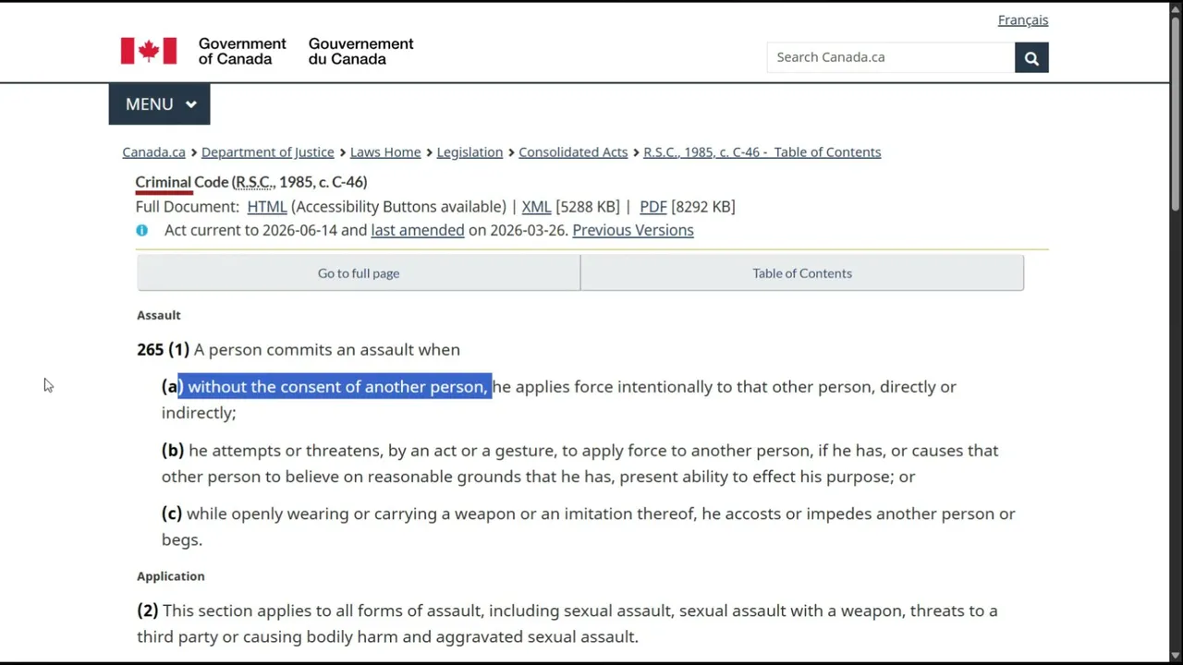Click the search magnifier icon button
Screen dimensions: 1183x665
point(1031,57)
